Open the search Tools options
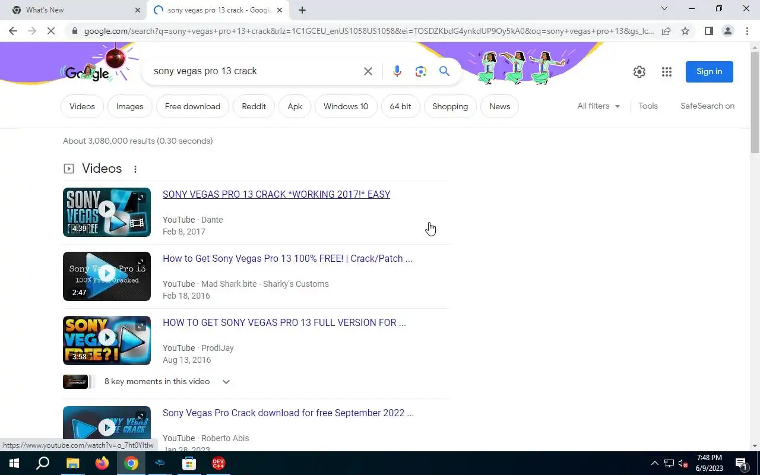The image size is (760, 475). coord(648,106)
